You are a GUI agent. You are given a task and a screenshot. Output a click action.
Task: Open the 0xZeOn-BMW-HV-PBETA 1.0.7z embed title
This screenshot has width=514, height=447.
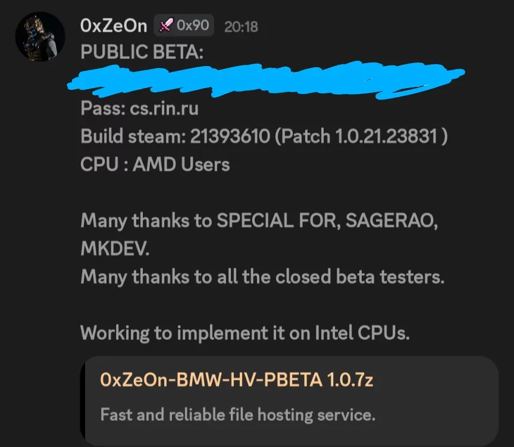(x=236, y=380)
